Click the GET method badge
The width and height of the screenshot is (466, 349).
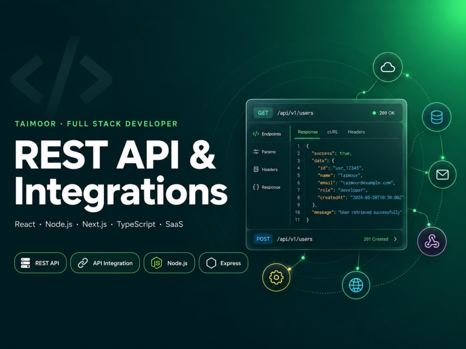pyautogui.click(x=263, y=113)
